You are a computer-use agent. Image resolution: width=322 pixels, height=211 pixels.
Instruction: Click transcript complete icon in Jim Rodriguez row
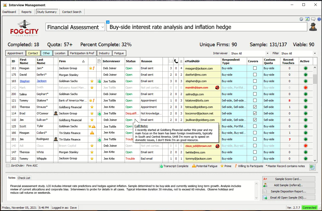point(99,139)
